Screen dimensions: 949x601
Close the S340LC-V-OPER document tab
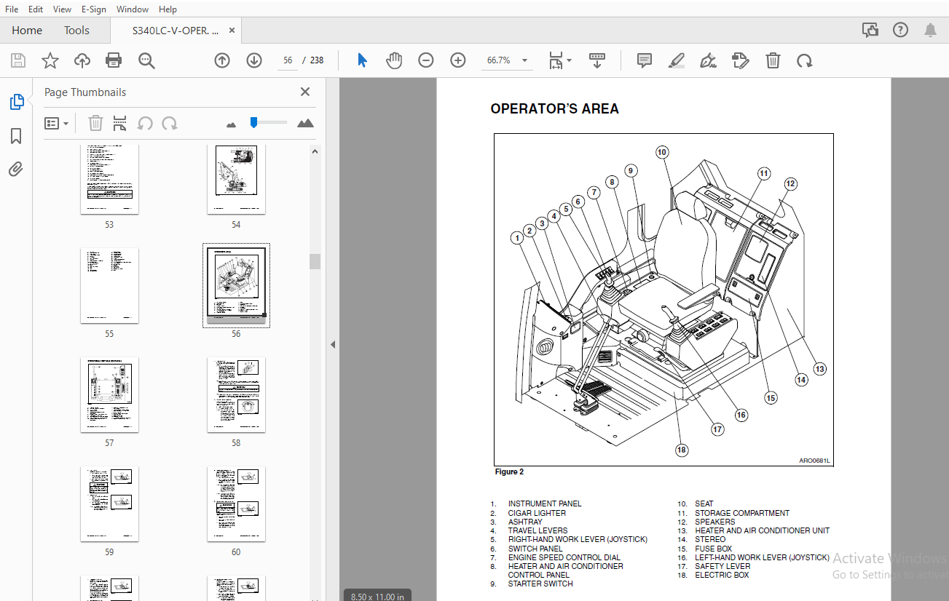click(x=232, y=31)
